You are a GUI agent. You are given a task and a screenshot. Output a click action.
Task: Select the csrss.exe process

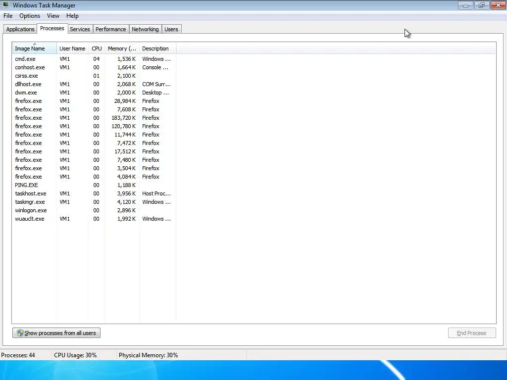coord(94,76)
